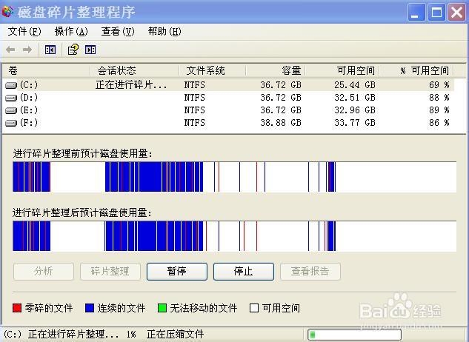This screenshot has height=342, width=469.
Task: Minimize the Disk Defragmenter window
Action: tap(416, 13)
